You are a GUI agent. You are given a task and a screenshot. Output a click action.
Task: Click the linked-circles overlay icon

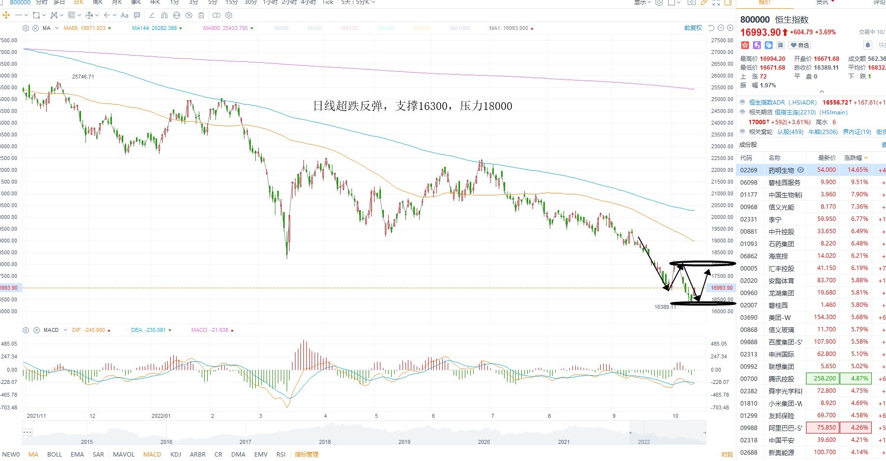click(216, 15)
